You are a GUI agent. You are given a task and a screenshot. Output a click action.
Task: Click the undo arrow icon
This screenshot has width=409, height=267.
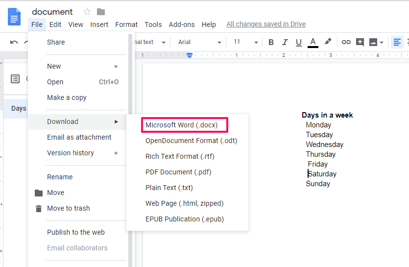(x=14, y=42)
